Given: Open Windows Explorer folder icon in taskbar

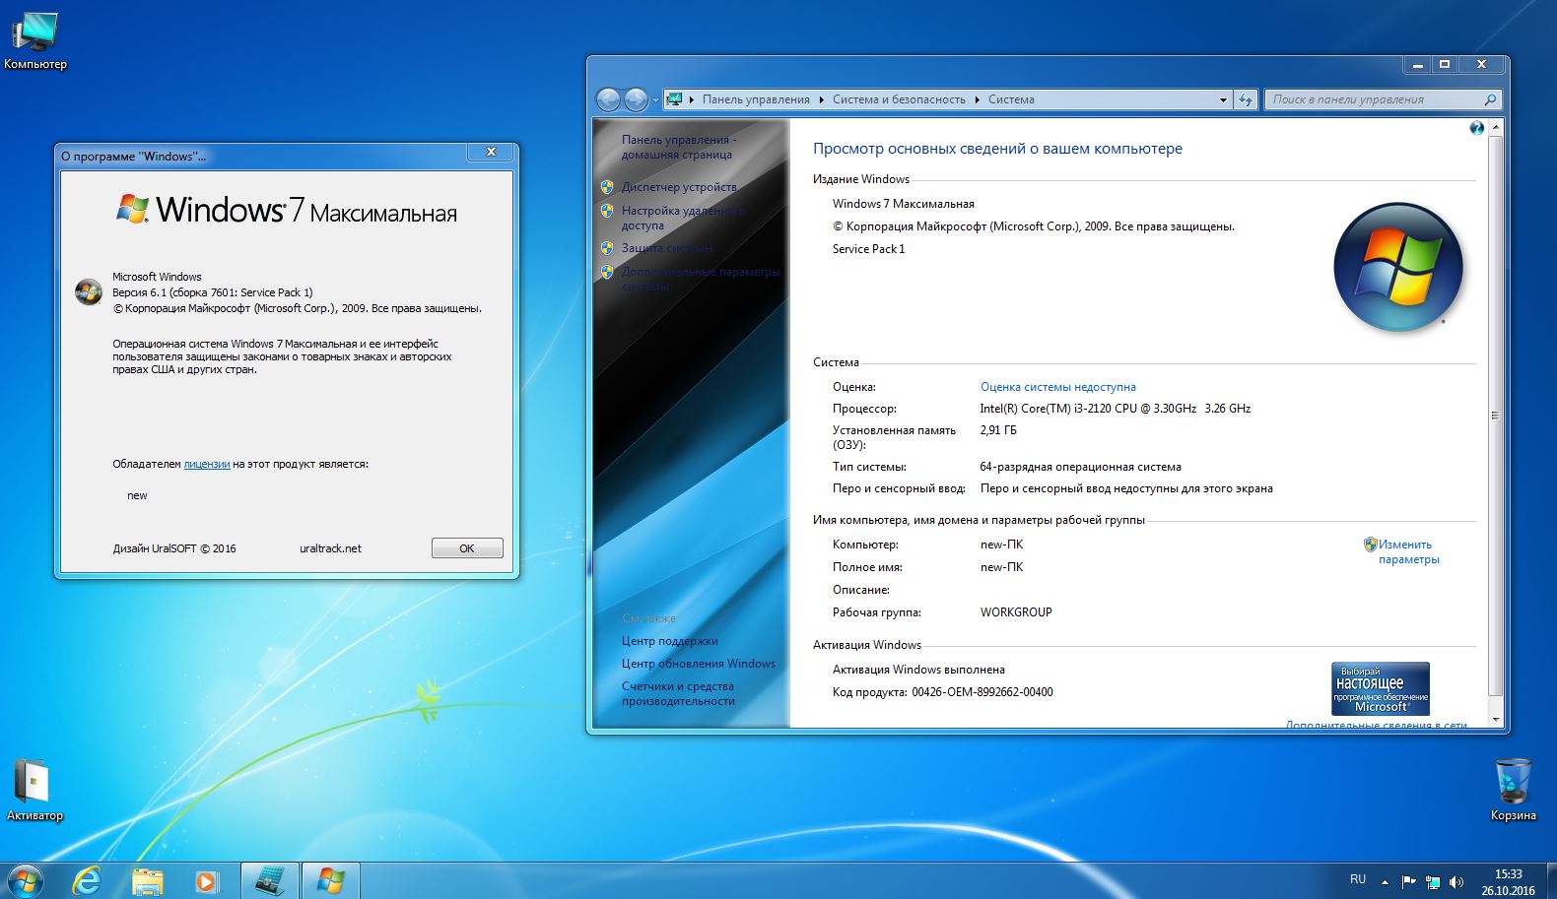Looking at the screenshot, I should (147, 880).
